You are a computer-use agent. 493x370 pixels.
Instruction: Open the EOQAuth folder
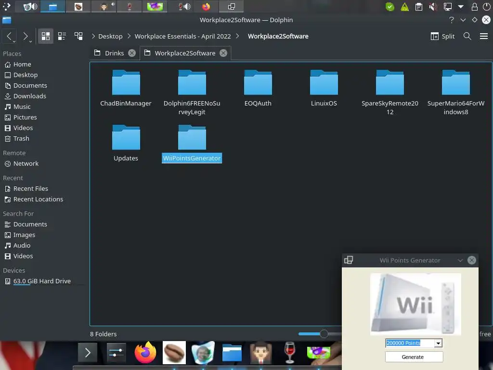click(258, 88)
